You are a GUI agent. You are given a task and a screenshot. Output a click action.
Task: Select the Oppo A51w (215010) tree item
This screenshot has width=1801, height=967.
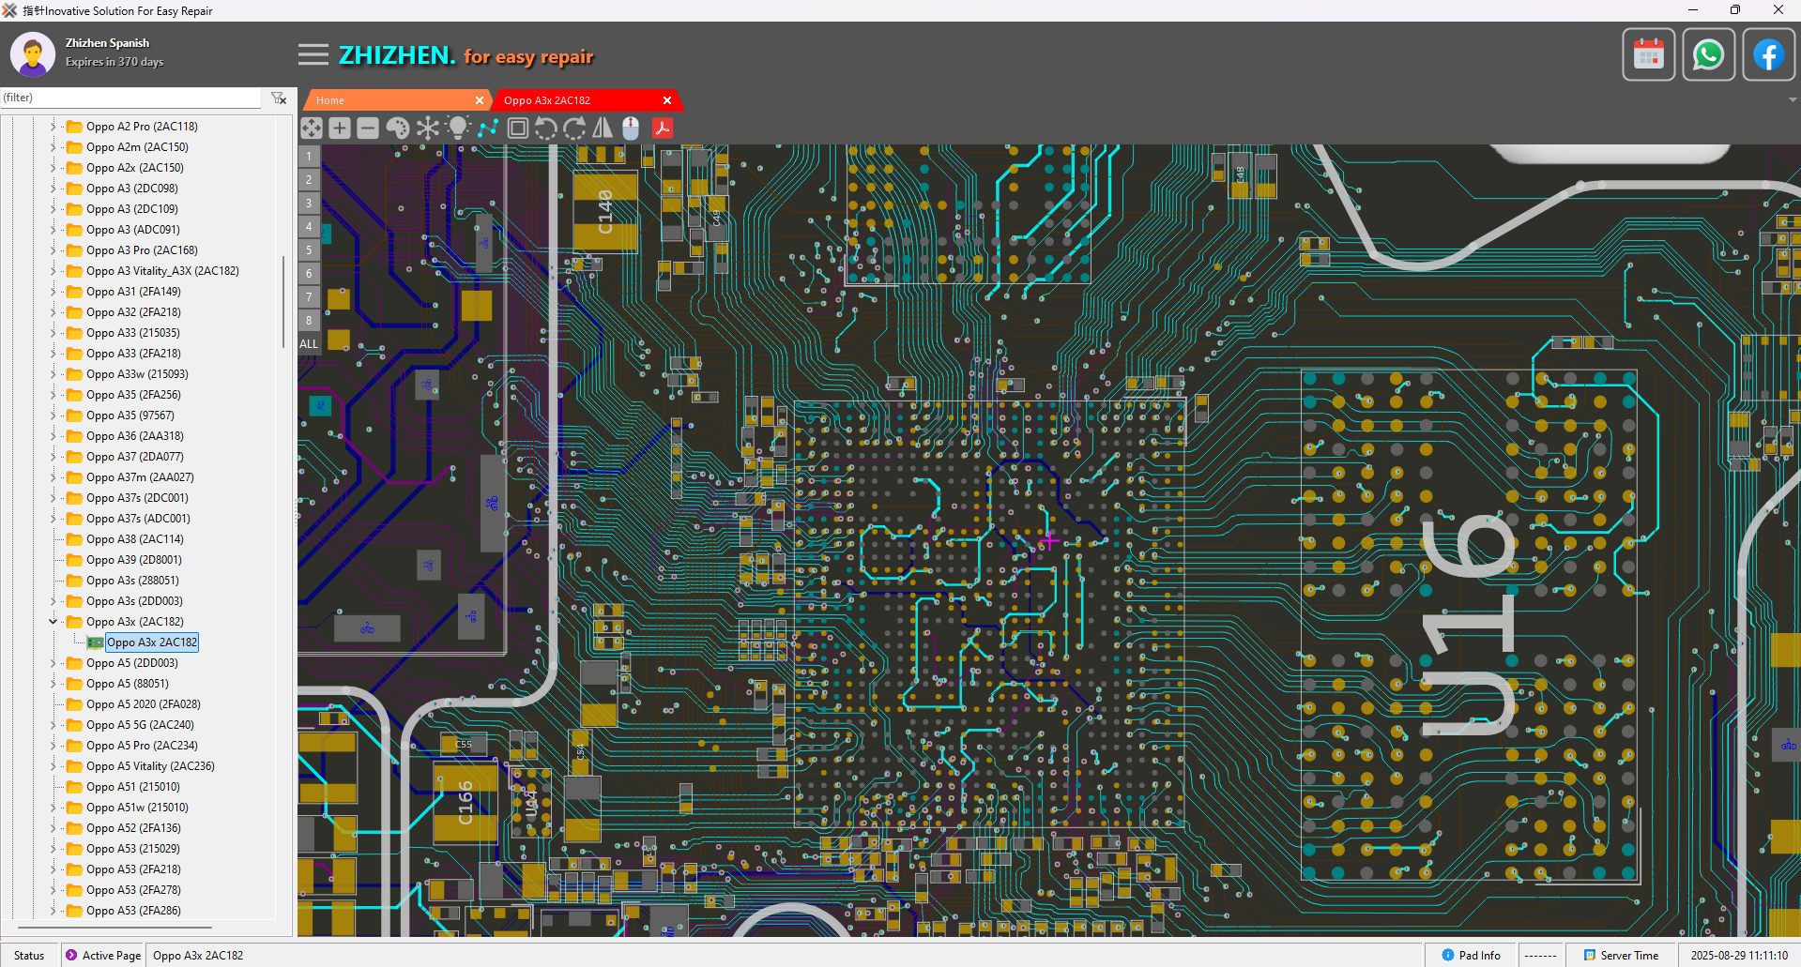pos(137,808)
